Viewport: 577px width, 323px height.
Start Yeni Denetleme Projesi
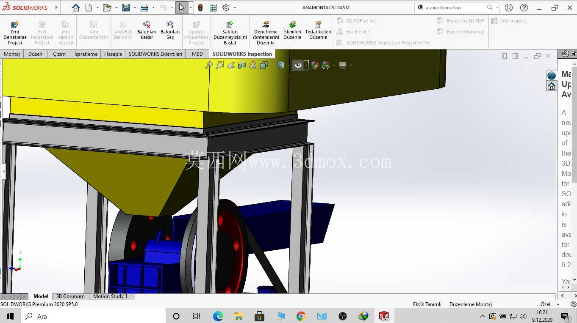15,33
